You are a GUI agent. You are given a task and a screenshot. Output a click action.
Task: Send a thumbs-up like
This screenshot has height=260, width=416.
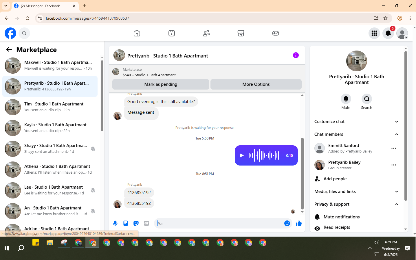tap(299, 223)
